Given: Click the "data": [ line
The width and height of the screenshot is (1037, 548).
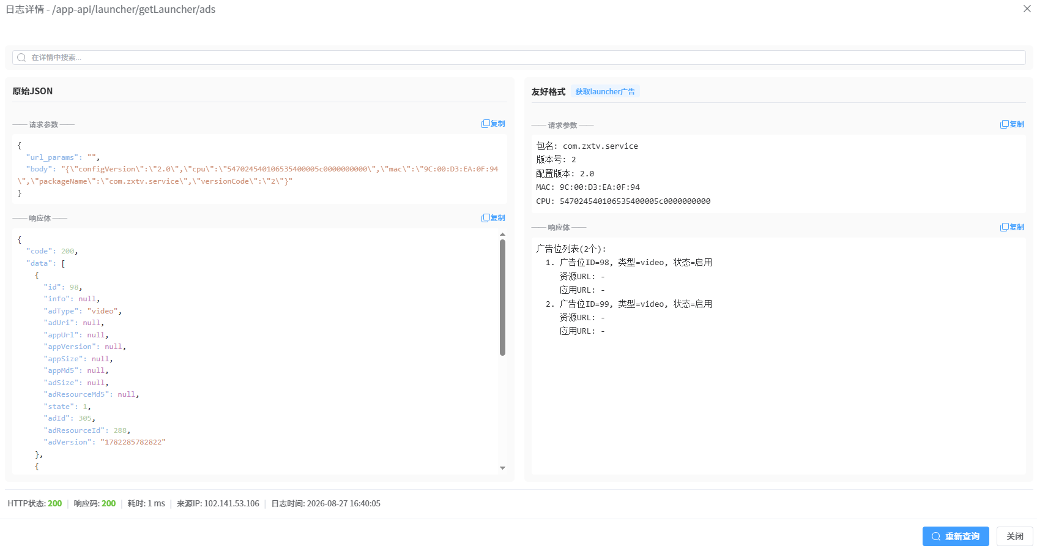Looking at the screenshot, I should click(x=45, y=263).
